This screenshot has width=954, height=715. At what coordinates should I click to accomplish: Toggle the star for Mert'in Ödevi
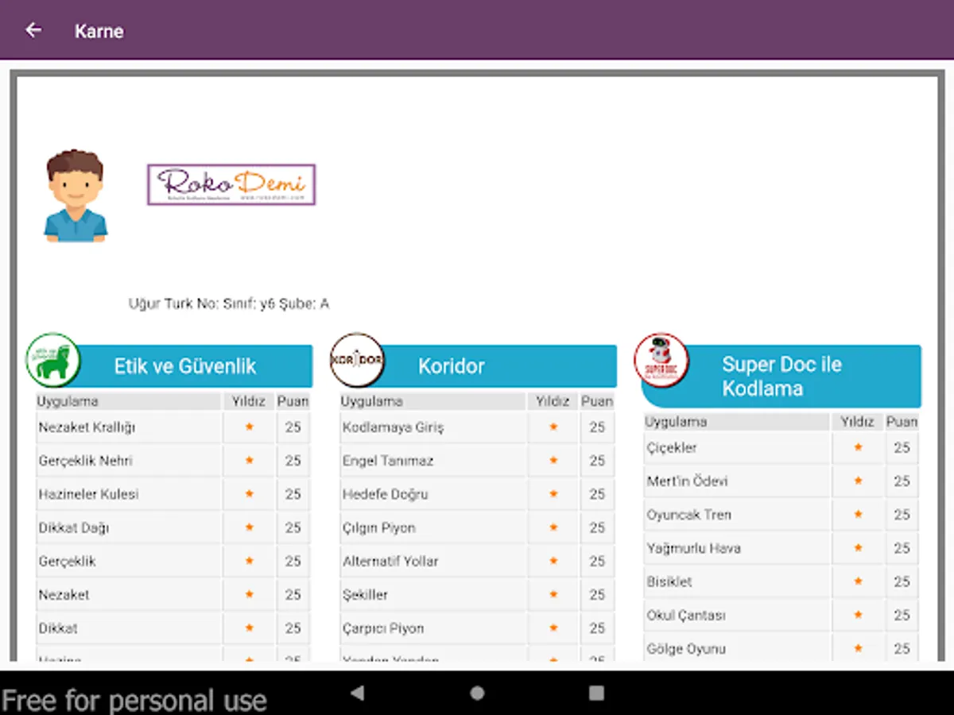coord(858,481)
